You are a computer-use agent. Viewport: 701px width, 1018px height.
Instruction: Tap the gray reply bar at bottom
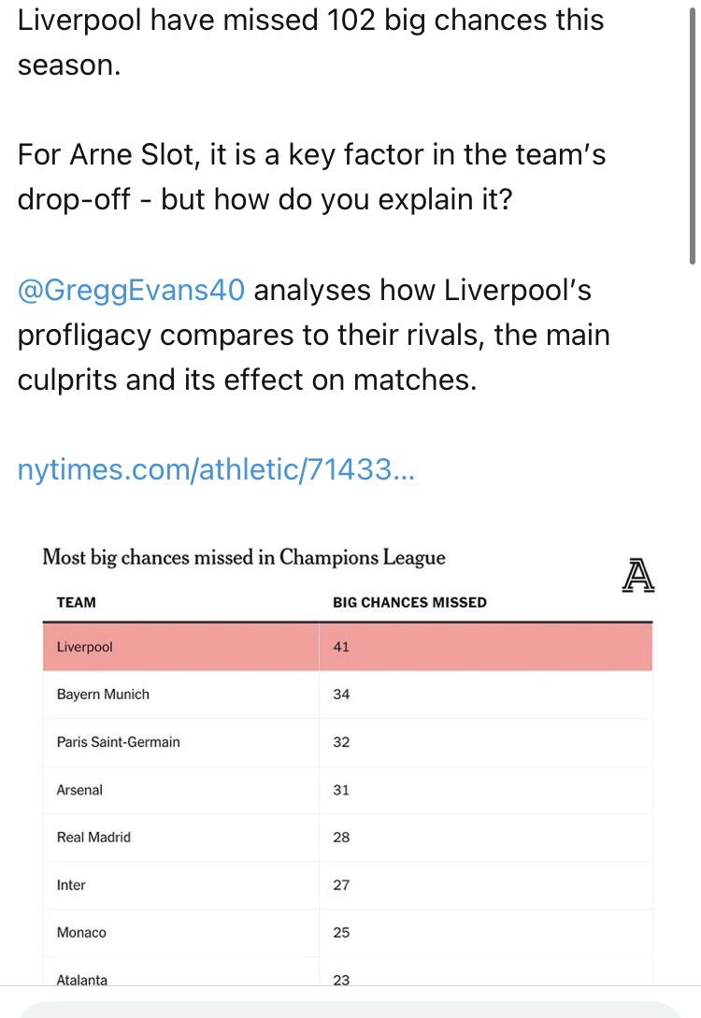coord(350,1009)
